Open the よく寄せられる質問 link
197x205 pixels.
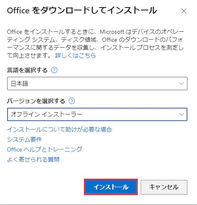coord(33,159)
